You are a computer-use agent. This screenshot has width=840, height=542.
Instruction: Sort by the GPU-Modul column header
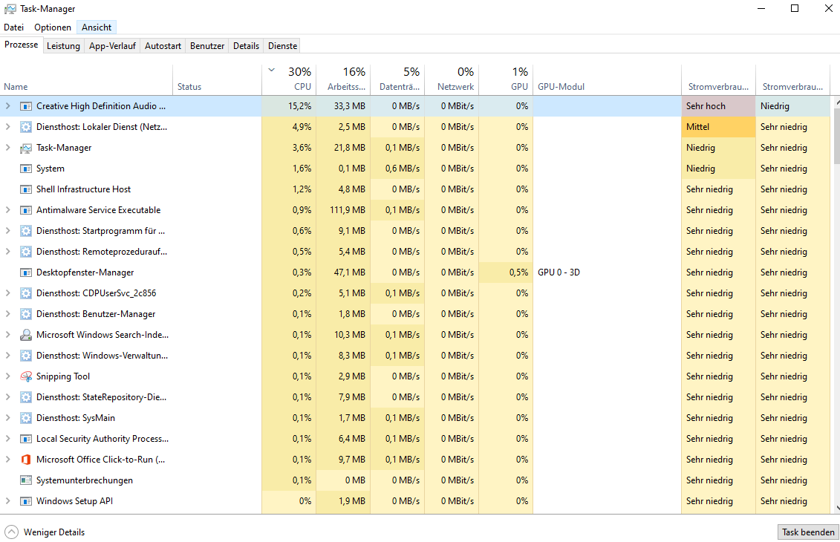(x=607, y=79)
